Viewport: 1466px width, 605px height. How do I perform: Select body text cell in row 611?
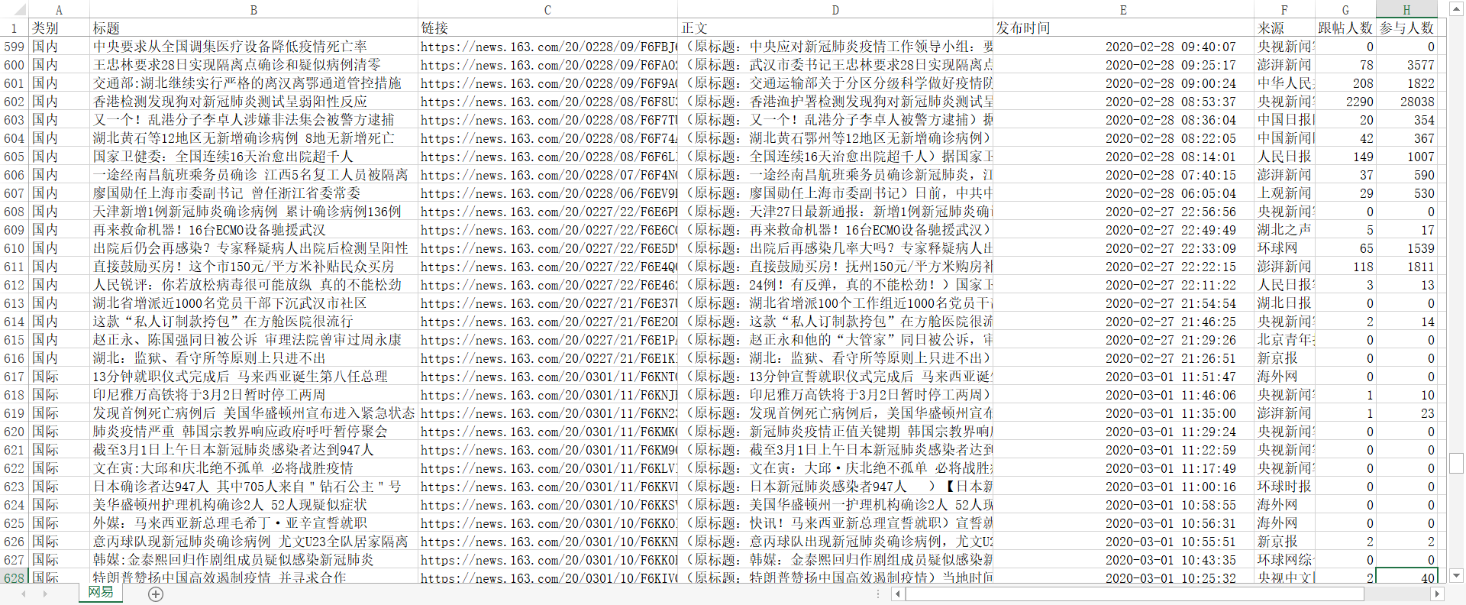(x=835, y=267)
